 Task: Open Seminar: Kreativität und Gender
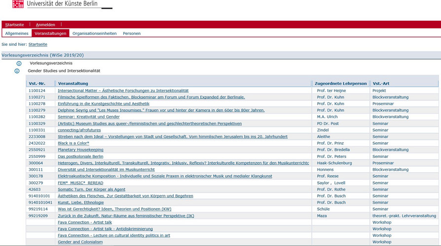(89, 117)
